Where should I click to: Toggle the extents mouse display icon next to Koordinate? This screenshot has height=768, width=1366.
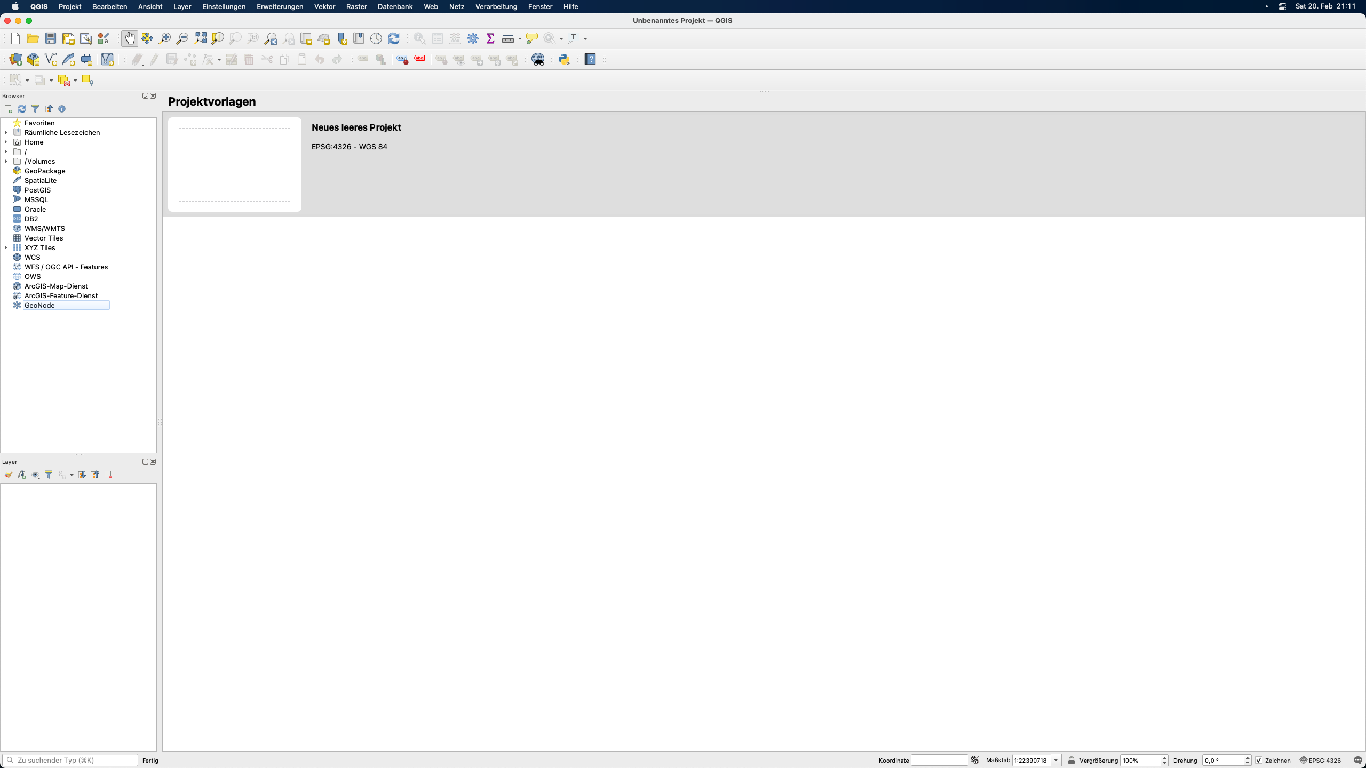pos(975,760)
